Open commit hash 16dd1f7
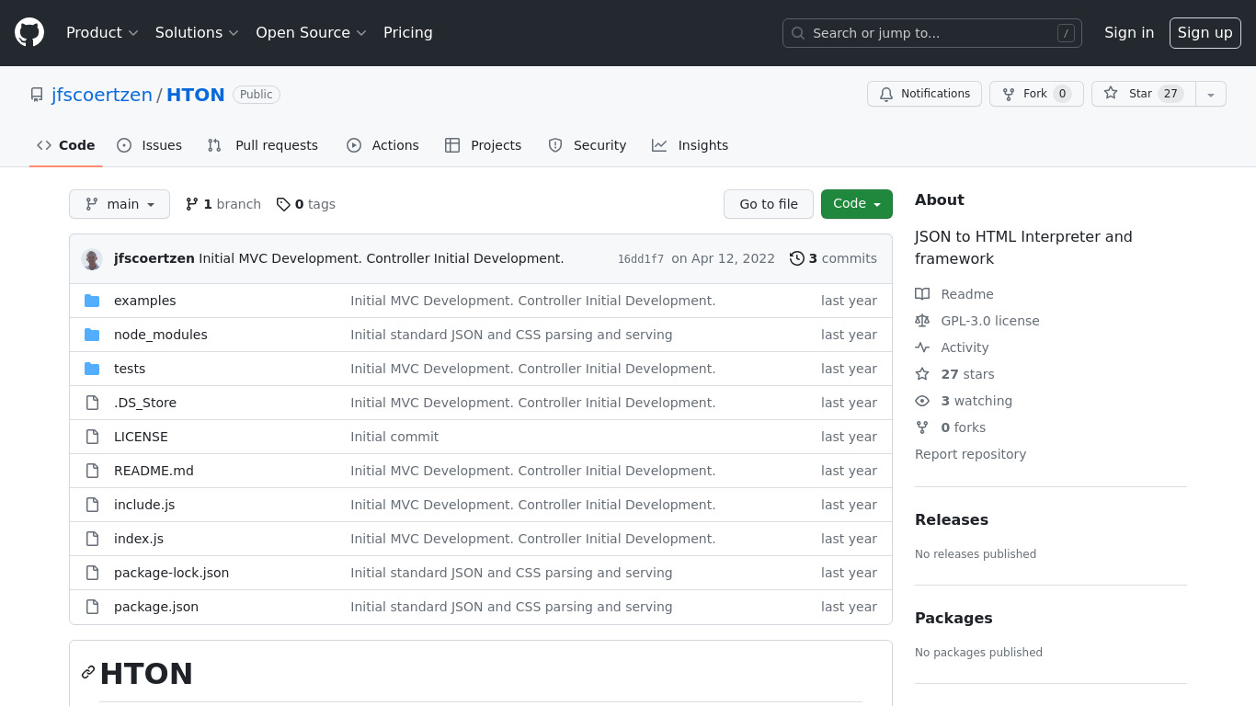1256x706 pixels. coord(641,259)
